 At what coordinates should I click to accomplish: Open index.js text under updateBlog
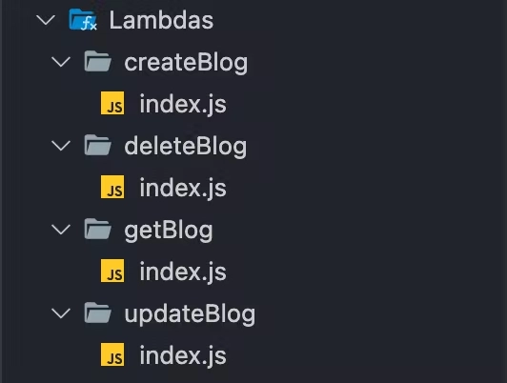(183, 355)
